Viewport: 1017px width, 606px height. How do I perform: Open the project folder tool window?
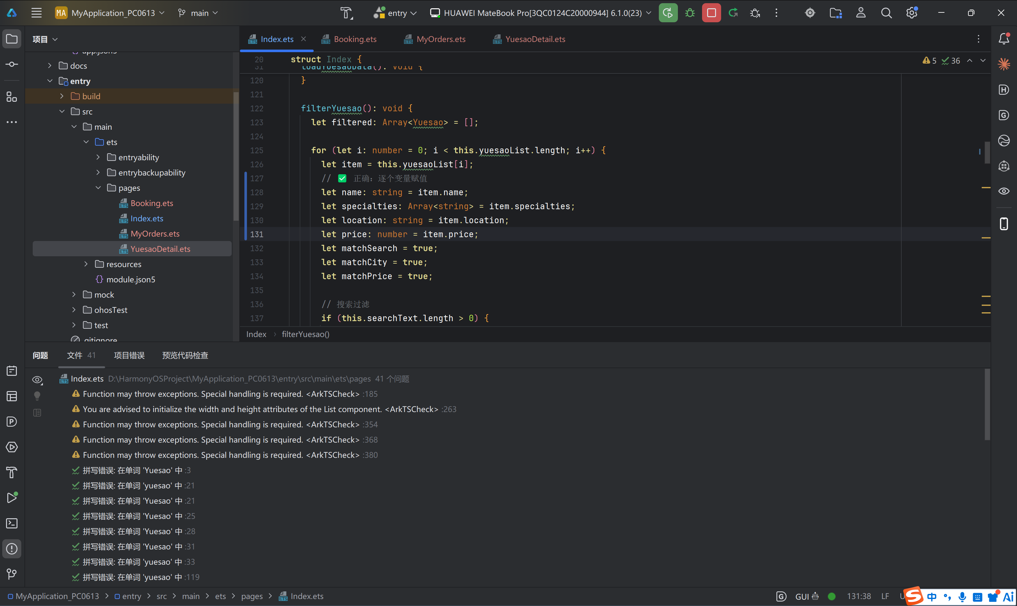click(12, 39)
